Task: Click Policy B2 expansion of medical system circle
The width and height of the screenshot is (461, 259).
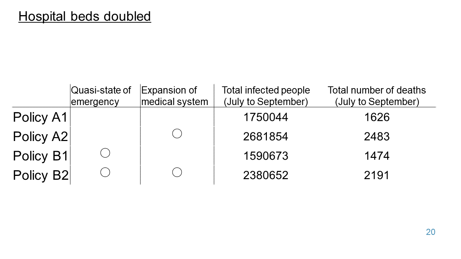Action: pos(177,172)
